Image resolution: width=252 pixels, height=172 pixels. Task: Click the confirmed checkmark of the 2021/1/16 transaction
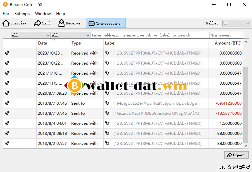(7, 73)
